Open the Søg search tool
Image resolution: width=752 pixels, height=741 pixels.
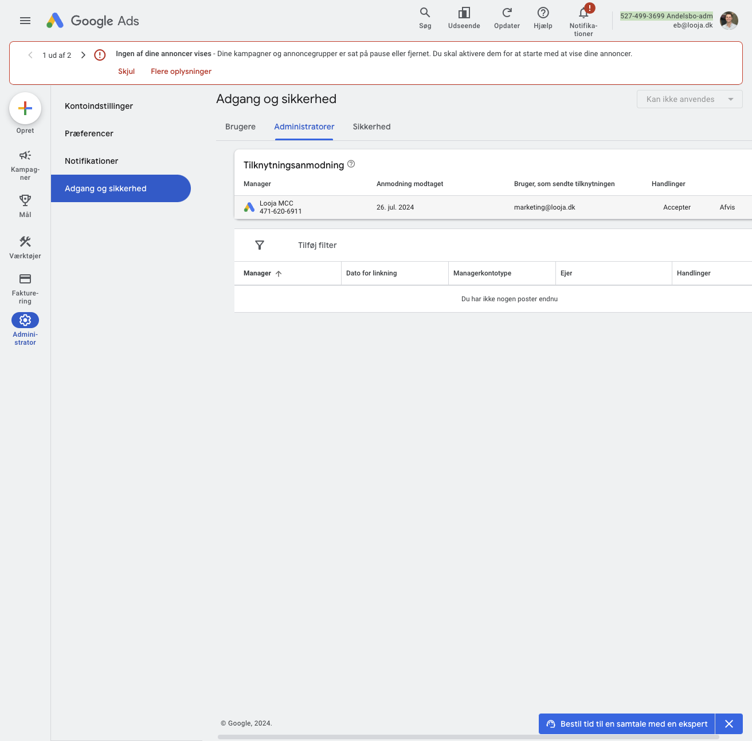[425, 18]
